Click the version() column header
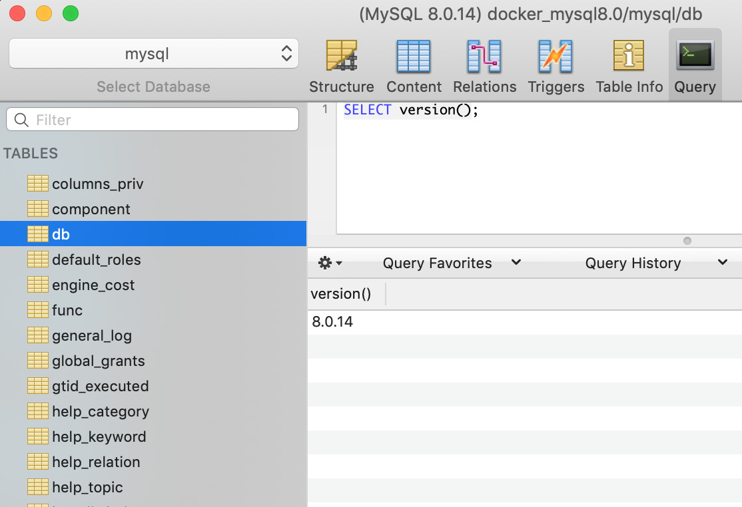Image resolution: width=742 pixels, height=507 pixels. (341, 293)
